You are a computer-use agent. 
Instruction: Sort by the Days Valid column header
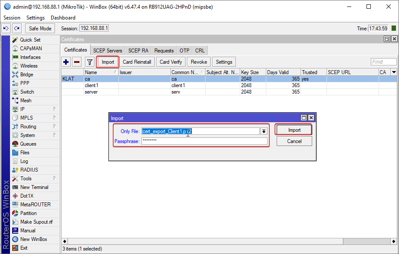click(283, 72)
